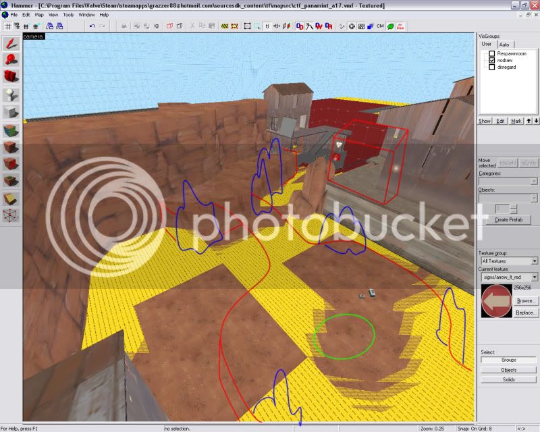Click the red arrow texture preview
The width and height of the screenshot is (540, 432).
tap(496, 301)
